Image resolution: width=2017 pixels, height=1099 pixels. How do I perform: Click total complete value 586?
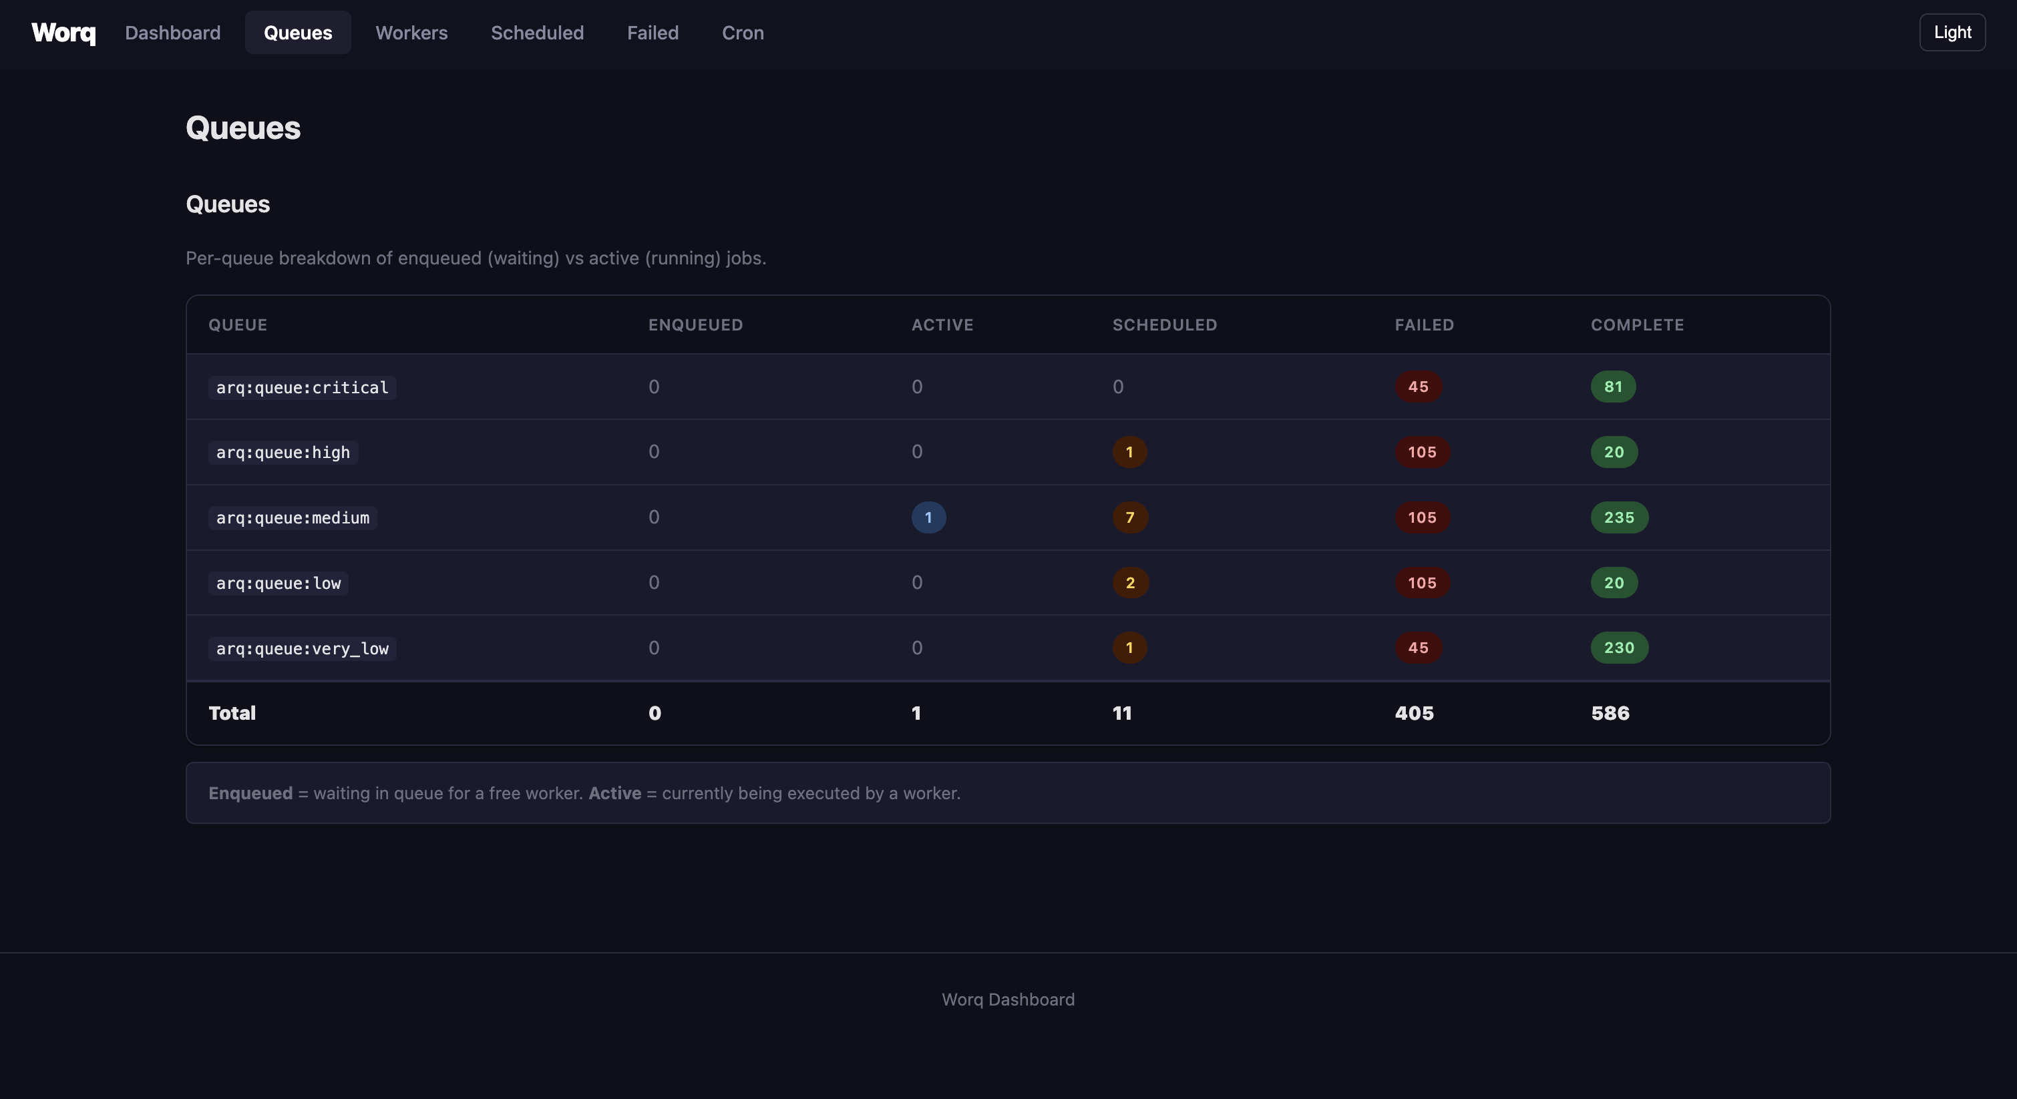point(1610,713)
